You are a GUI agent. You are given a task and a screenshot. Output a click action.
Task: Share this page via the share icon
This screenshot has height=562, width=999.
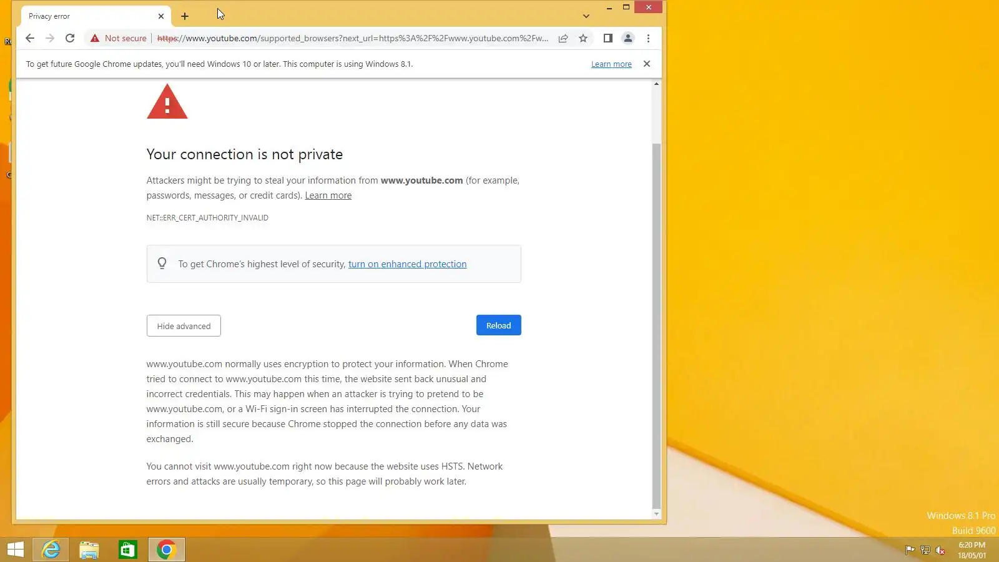tap(563, 38)
